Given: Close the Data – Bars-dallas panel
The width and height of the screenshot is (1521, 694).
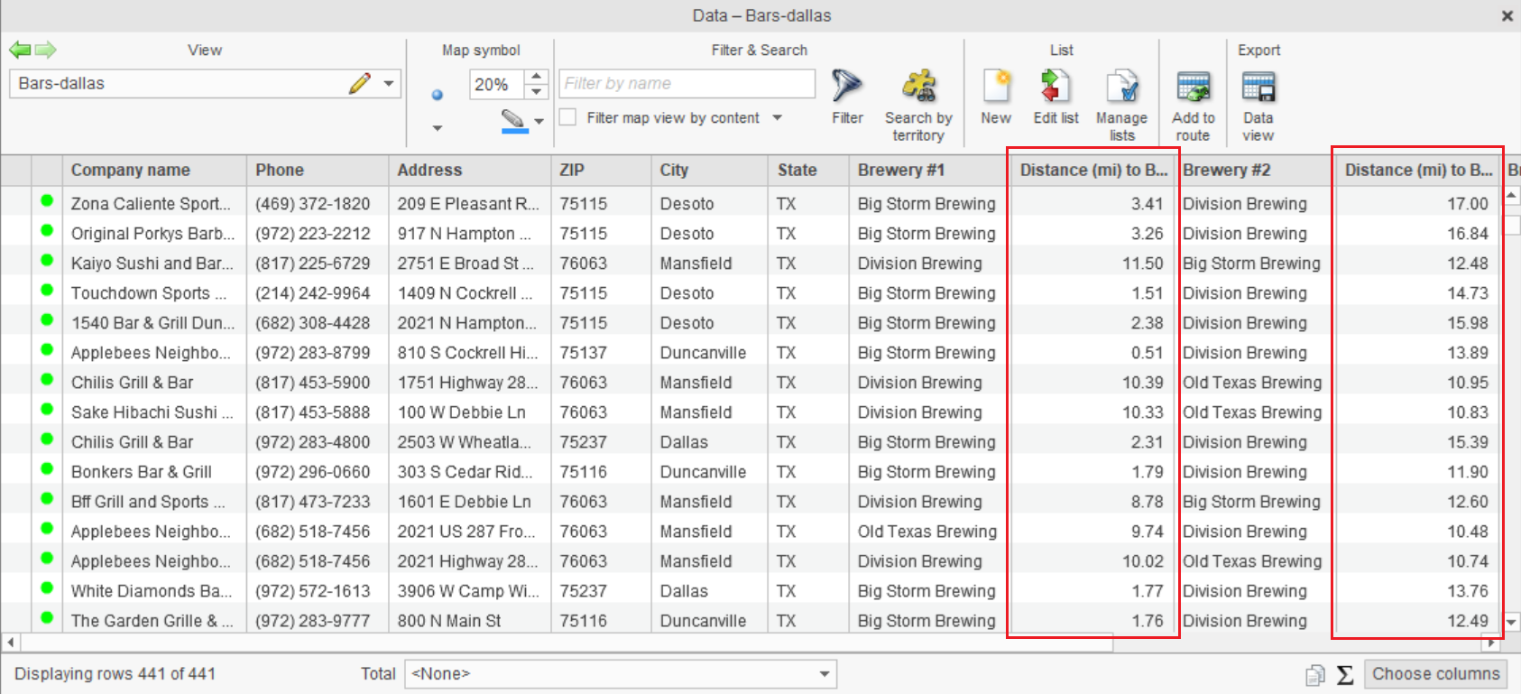Looking at the screenshot, I should coord(1507,15).
